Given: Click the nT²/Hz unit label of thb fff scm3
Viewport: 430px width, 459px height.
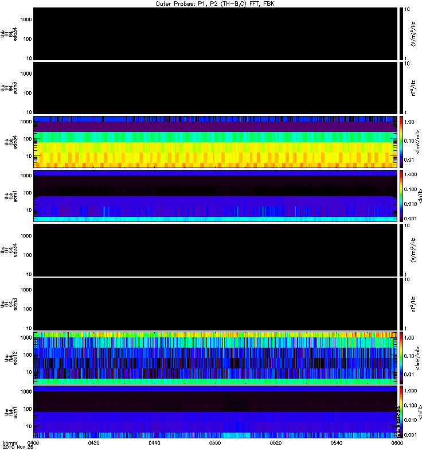Looking at the screenshot, I should click(x=413, y=88).
